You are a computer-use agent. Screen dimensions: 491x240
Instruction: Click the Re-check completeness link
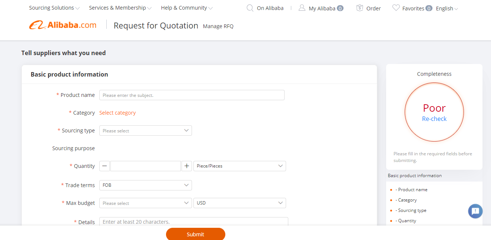(x=434, y=119)
